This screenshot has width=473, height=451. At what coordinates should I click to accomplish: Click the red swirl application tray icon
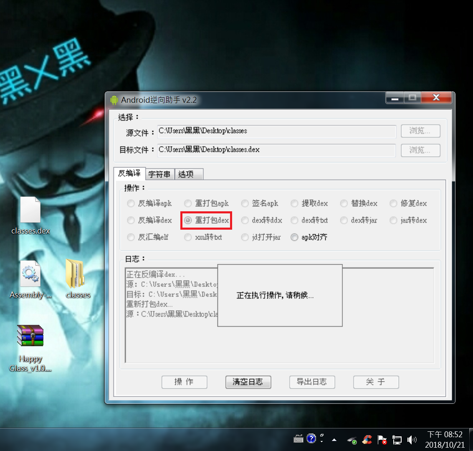[x=367, y=440]
